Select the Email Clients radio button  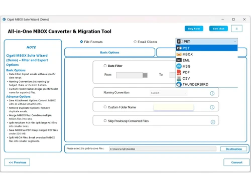click(135, 42)
